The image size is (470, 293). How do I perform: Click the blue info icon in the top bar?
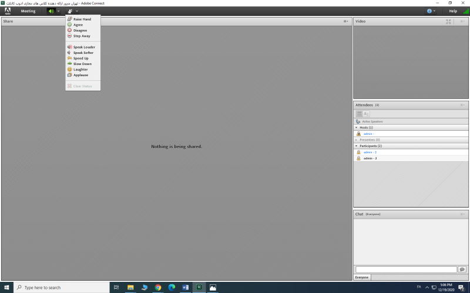click(x=429, y=11)
